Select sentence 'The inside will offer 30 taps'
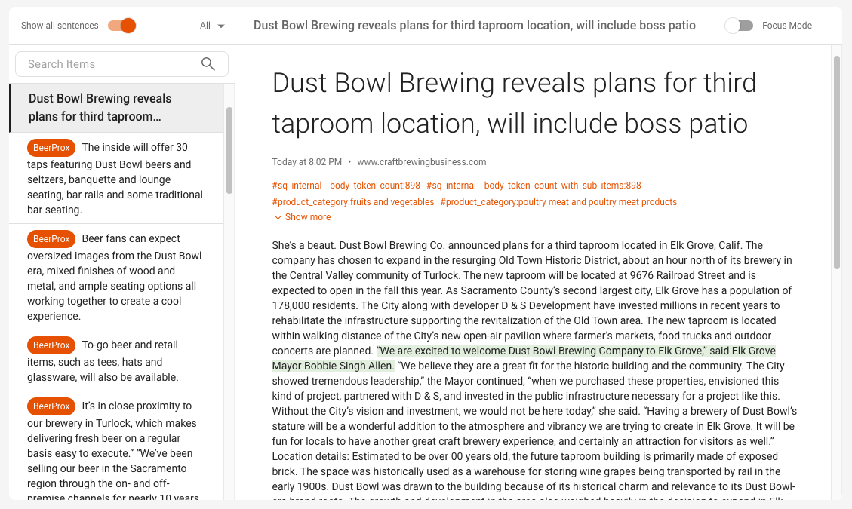This screenshot has height=509, width=852. [116, 178]
